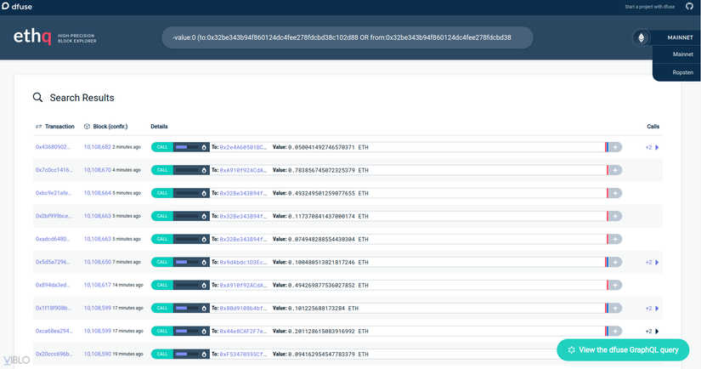
Task: Click CALL badge on 0x43680902 row
Action: point(161,147)
